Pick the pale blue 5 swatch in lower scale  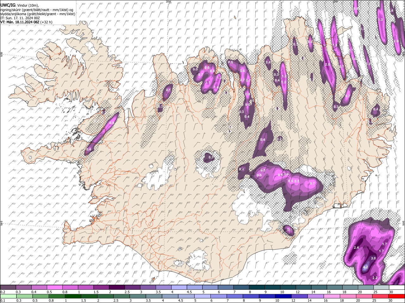click(x=202, y=296)
